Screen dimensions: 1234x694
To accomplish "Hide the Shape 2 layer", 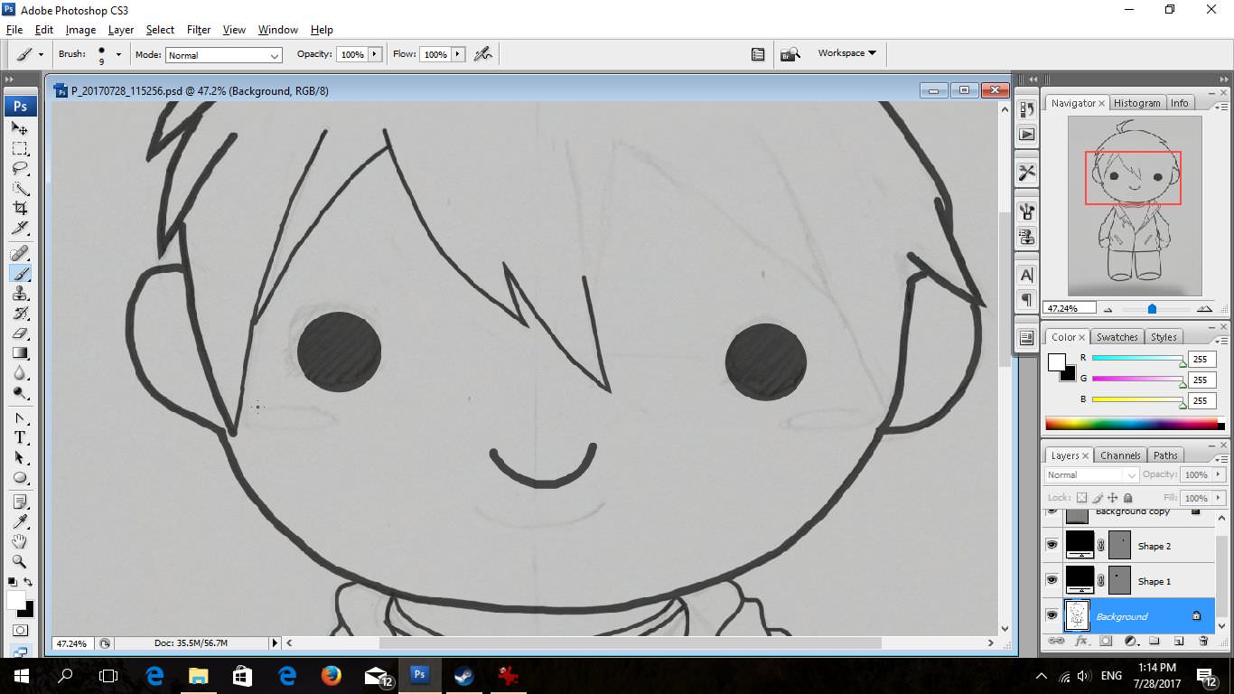I will tap(1052, 546).
